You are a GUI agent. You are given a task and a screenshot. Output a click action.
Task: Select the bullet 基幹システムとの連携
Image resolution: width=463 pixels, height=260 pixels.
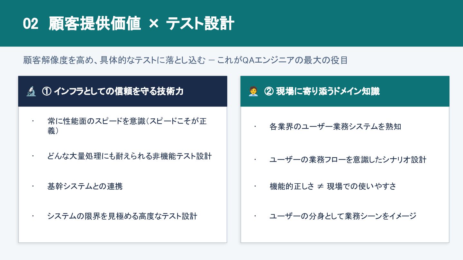[x=85, y=186]
